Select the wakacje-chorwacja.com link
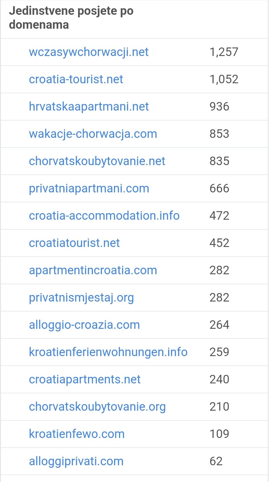Screen dimensions: 269x482 [x=93, y=134]
